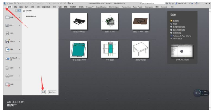Click the Exit Revit (退出 Revit) button

click(52, 92)
